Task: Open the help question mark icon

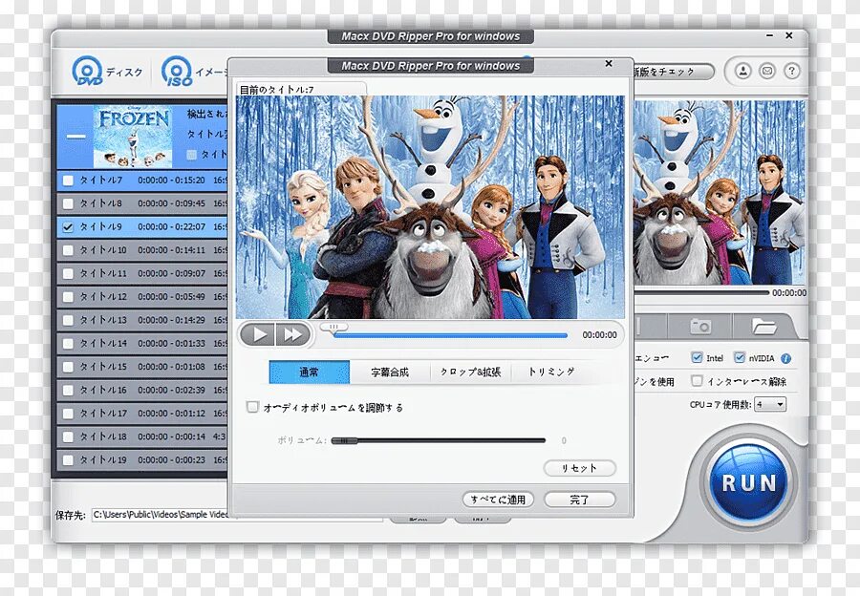Action: point(791,71)
